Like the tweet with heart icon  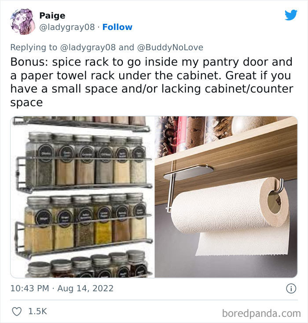pos(17,312)
